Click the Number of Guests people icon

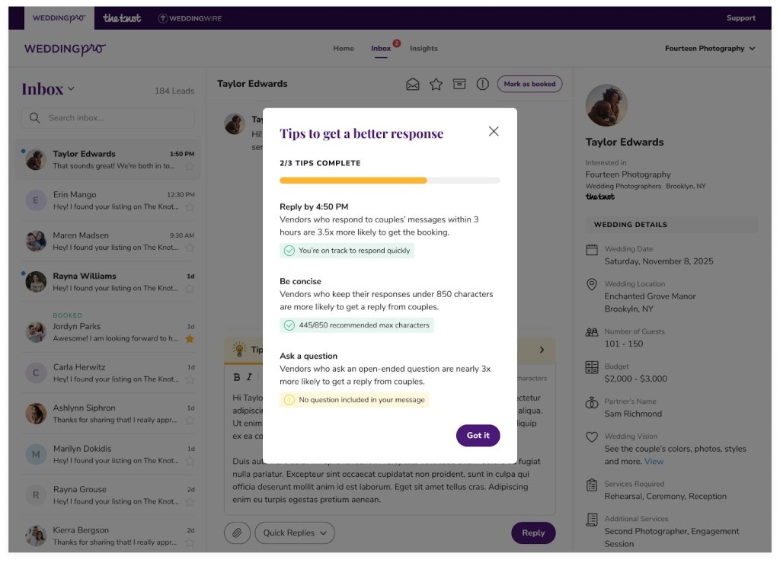(591, 332)
